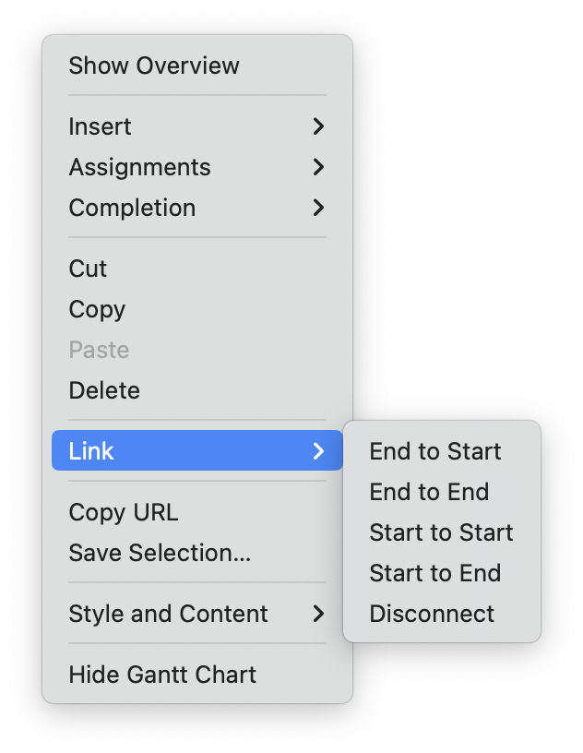The height and width of the screenshot is (753, 583).
Task: Select Start to End link type
Action: click(x=435, y=573)
